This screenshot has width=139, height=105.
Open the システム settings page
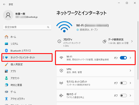tap(27, 44)
